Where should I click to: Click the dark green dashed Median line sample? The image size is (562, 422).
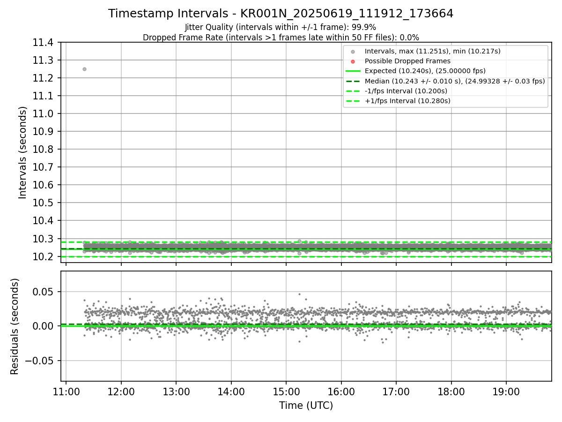pos(353,81)
